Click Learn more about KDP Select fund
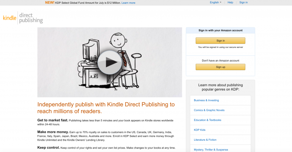 pos(128,3)
